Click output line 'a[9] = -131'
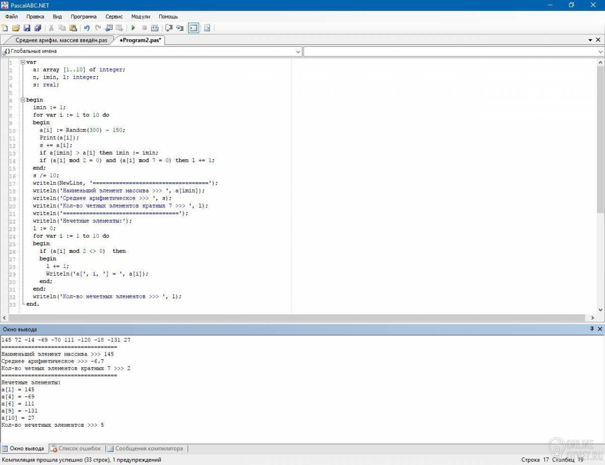605x465 pixels. point(19,411)
